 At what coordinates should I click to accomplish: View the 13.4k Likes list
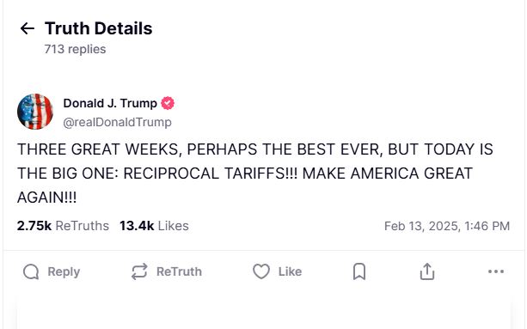[x=154, y=226]
